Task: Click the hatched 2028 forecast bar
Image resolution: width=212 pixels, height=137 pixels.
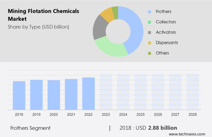Action: tap(192, 92)
